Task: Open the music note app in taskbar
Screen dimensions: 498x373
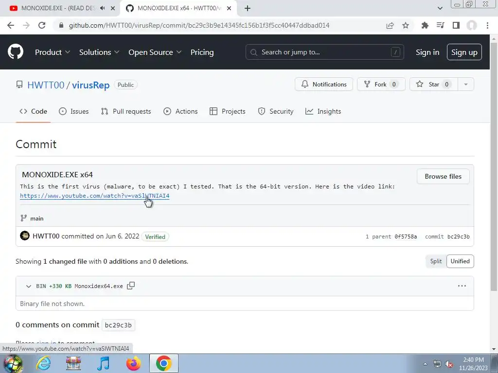Action: pyautogui.click(x=103, y=363)
